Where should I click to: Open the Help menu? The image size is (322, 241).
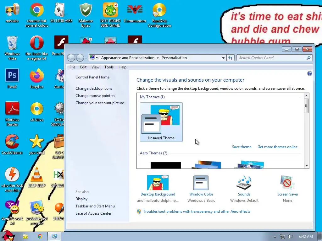pyautogui.click(x=122, y=67)
